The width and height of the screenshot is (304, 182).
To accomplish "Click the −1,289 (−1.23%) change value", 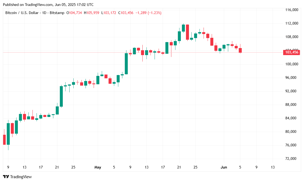I will tap(148, 13).
